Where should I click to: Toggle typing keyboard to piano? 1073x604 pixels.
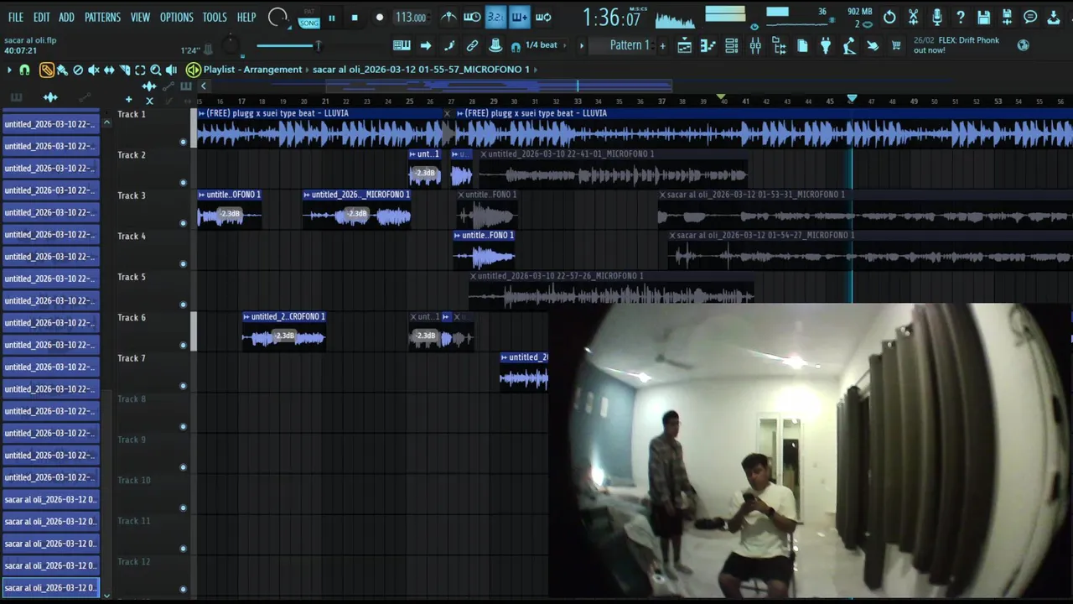pyautogui.click(x=402, y=45)
